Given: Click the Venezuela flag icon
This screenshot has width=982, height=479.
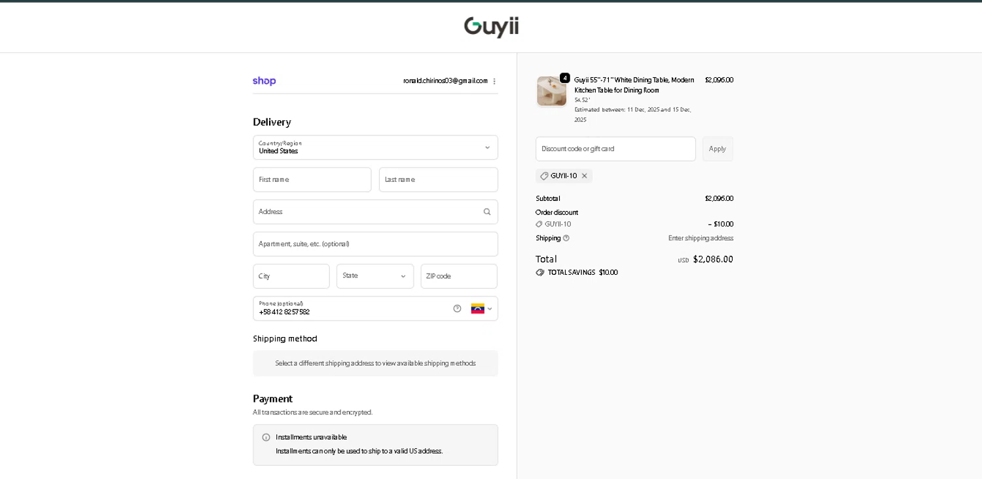Looking at the screenshot, I should pyautogui.click(x=478, y=309).
